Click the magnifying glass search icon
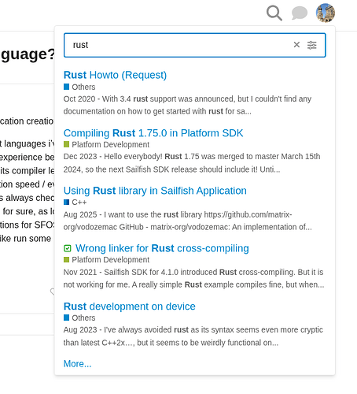Image resolution: width=357 pixels, height=394 pixels. pyautogui.click(x=274, y=13)
